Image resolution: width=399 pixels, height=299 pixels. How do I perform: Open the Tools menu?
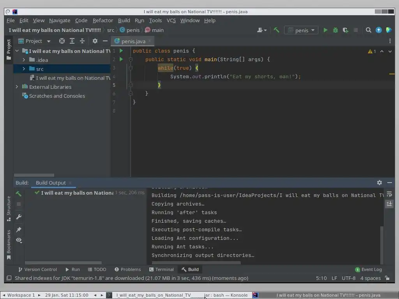click(155, 20)
